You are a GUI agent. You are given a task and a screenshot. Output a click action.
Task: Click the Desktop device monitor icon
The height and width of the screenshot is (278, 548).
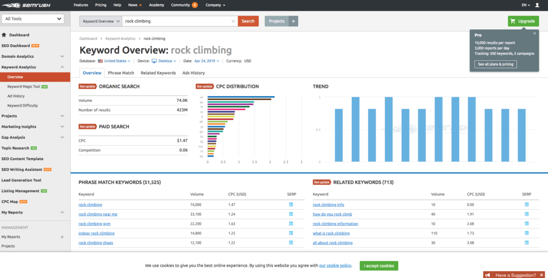pos(154,61)
